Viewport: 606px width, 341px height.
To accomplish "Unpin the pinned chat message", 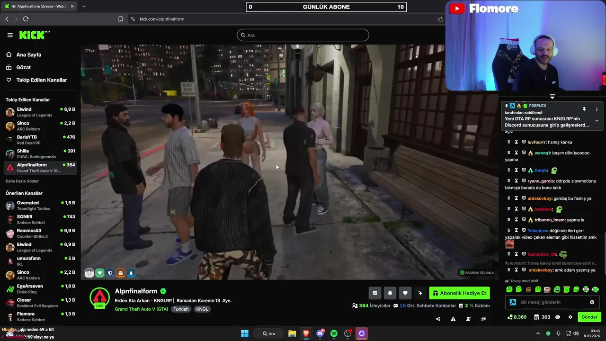I will coord(584,109).
